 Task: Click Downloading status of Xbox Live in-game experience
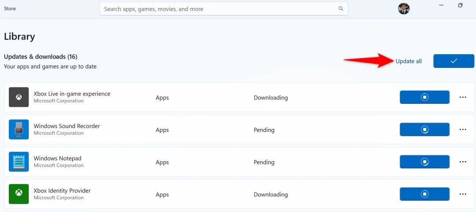click(271, 98)
